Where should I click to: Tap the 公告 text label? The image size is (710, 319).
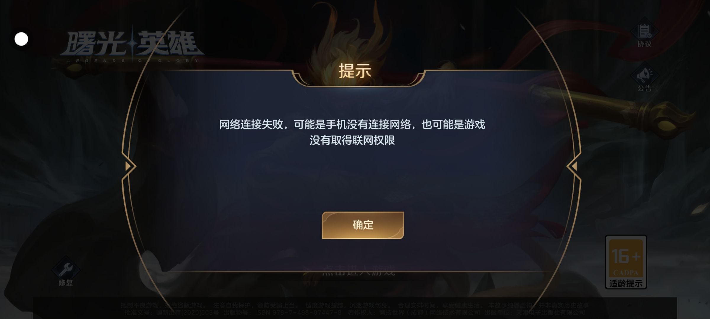645,88
